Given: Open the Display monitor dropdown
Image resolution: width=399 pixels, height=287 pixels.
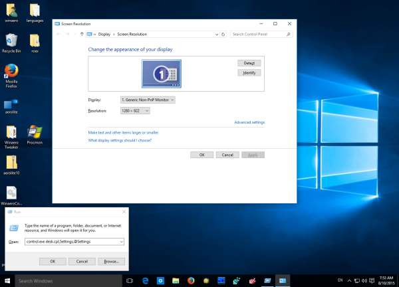Looking at the screenshot, I should [148, 100].
